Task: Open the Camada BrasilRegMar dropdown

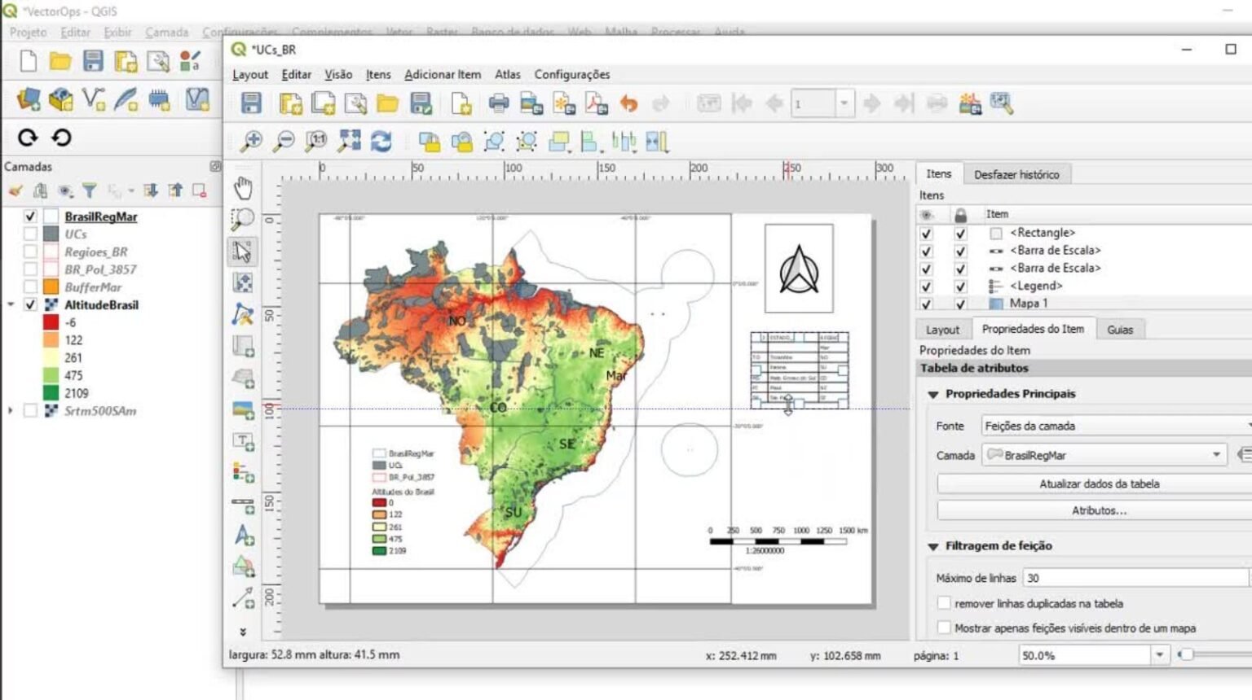Action: click(1104, 455)
